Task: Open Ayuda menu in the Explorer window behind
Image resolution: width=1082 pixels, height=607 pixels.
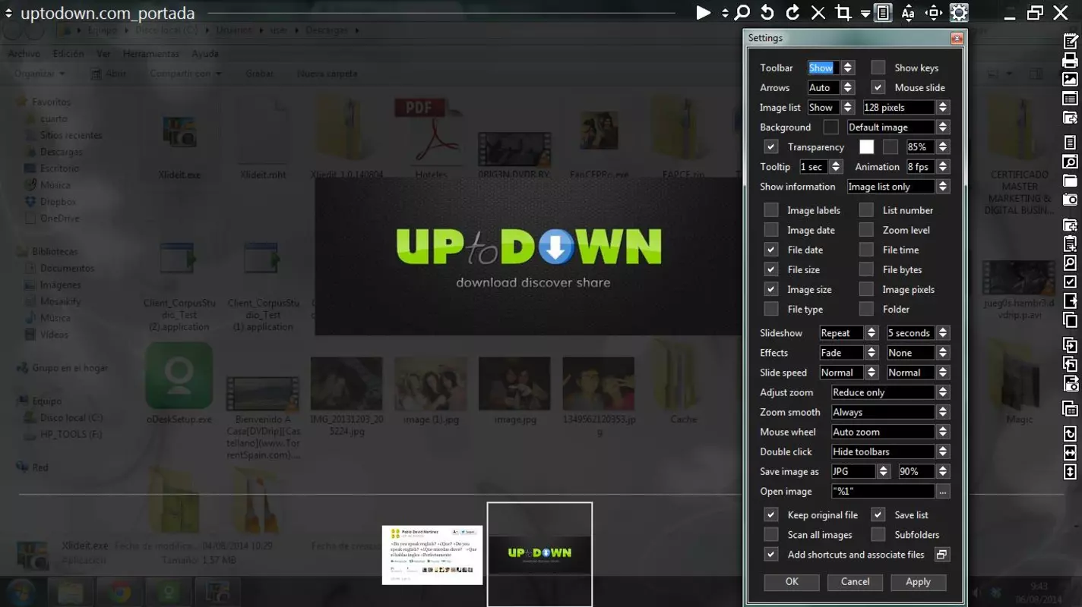Action: click(205, 54)
